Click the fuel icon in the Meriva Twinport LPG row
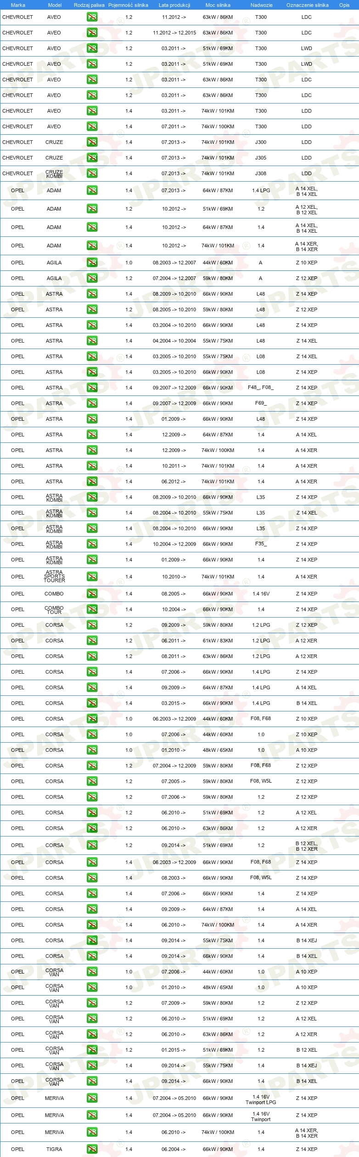This screenshot has width=359, height=1157. tap(92, 1098)
